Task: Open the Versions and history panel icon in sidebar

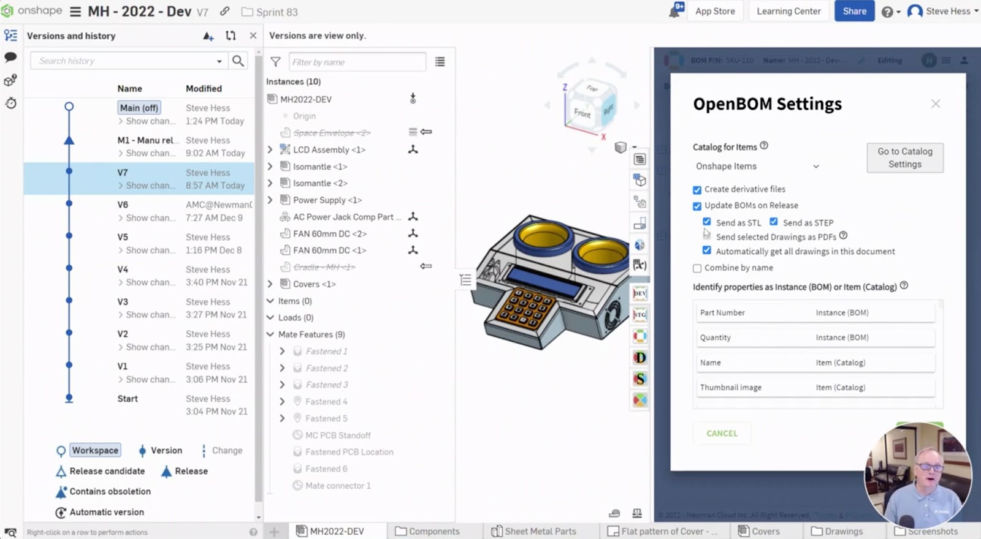Action: [10, 36]
